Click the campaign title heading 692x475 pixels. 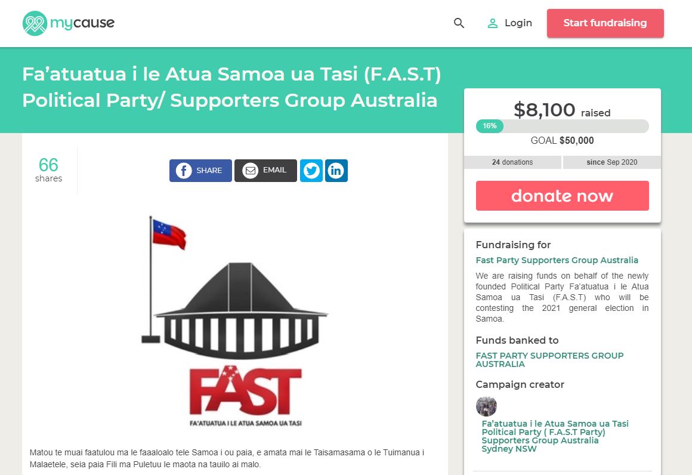tap(231, 87)
